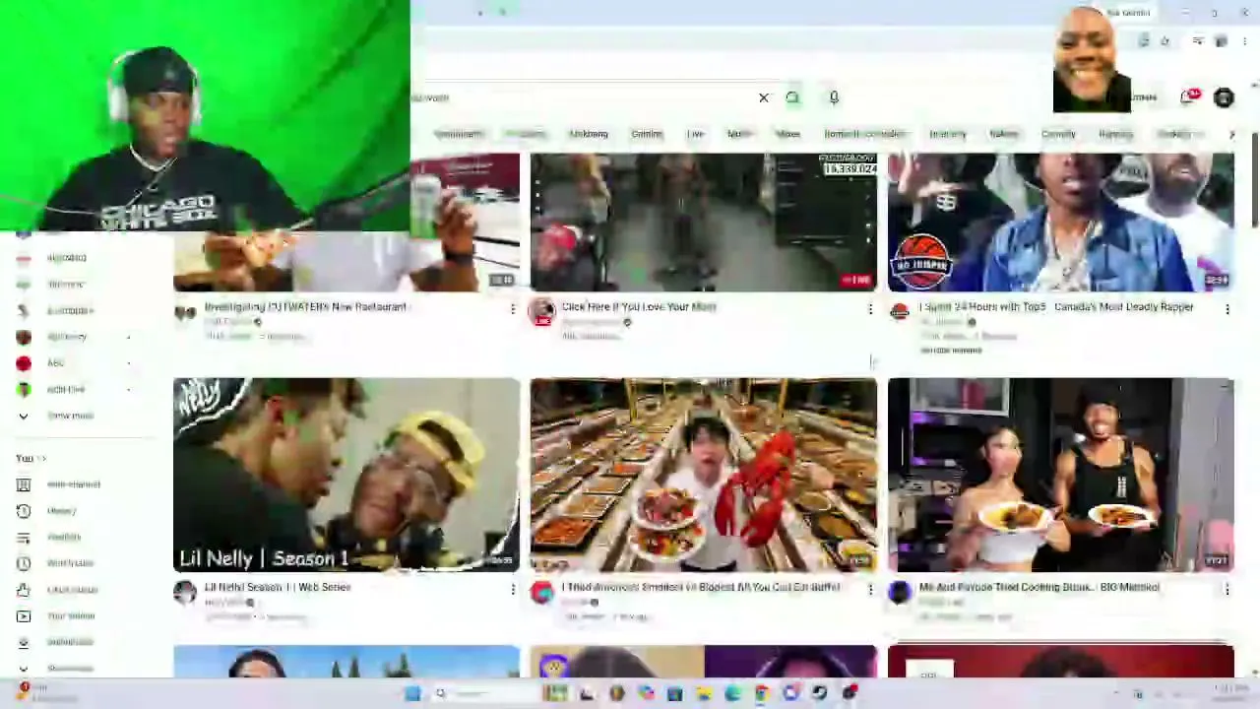
Task: Clear the YouTube search box text
Action: click(x=763, y=97)
